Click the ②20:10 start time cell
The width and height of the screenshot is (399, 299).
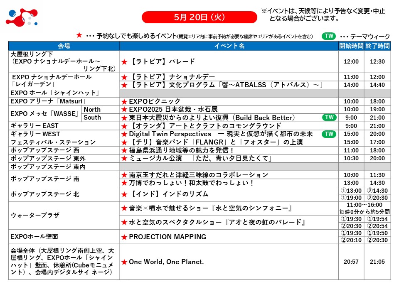(351, 240)
